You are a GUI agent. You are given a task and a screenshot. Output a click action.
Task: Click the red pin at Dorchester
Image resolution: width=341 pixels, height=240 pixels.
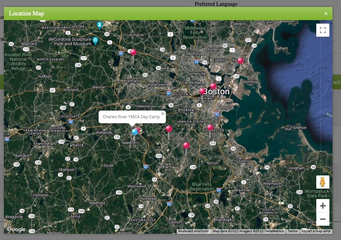210,128
